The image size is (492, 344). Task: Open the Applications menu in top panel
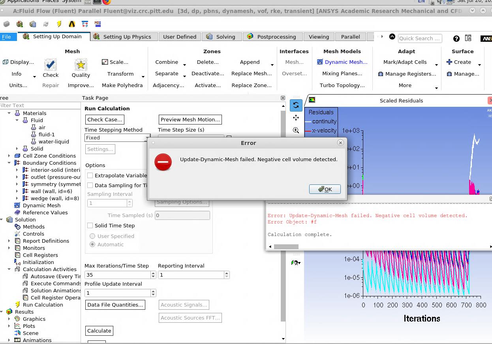tap(23, 1)
